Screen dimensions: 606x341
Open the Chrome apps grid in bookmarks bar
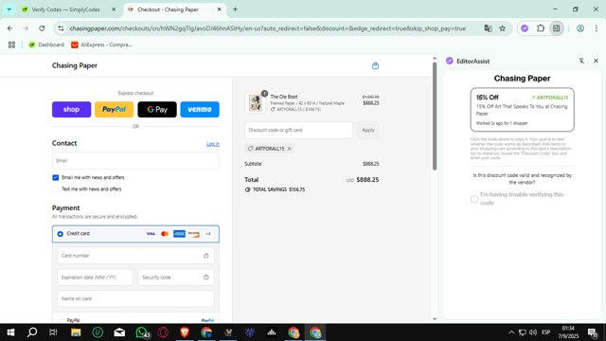click(x=11, y=45)
